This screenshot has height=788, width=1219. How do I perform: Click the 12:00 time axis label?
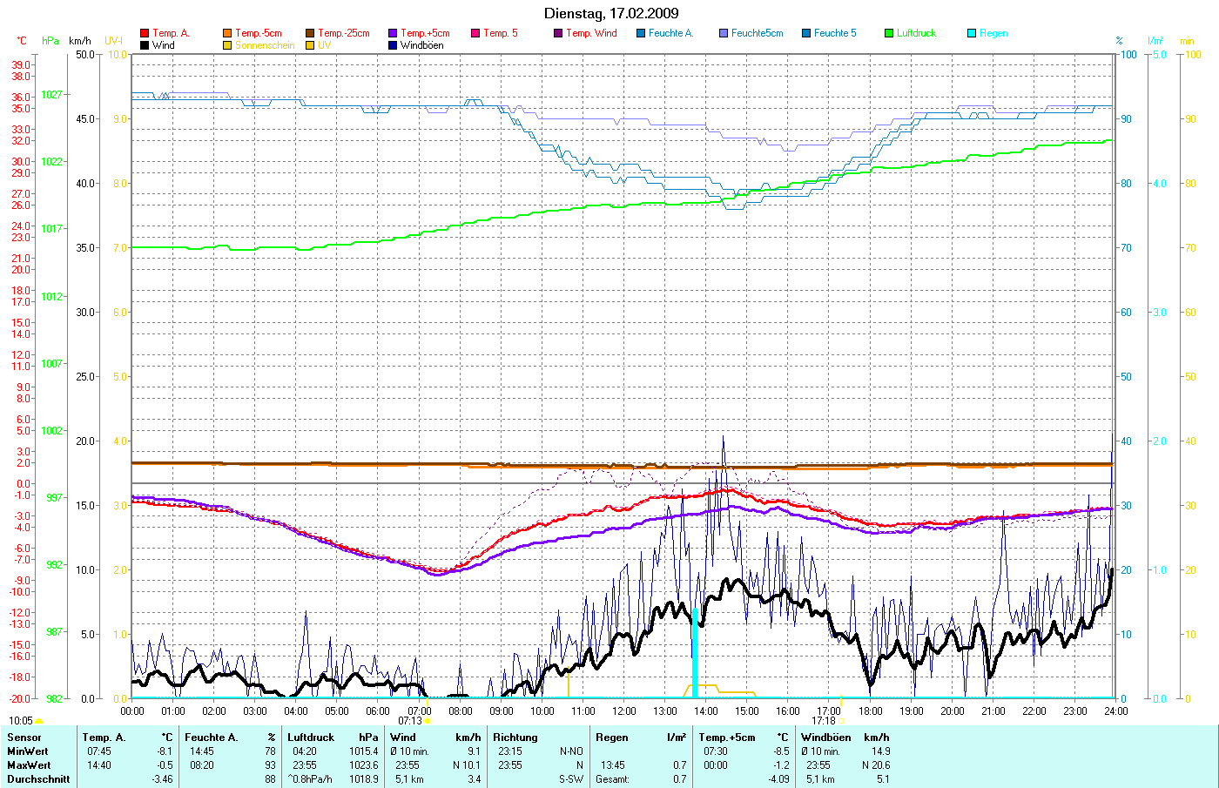[x=624, y=711]
